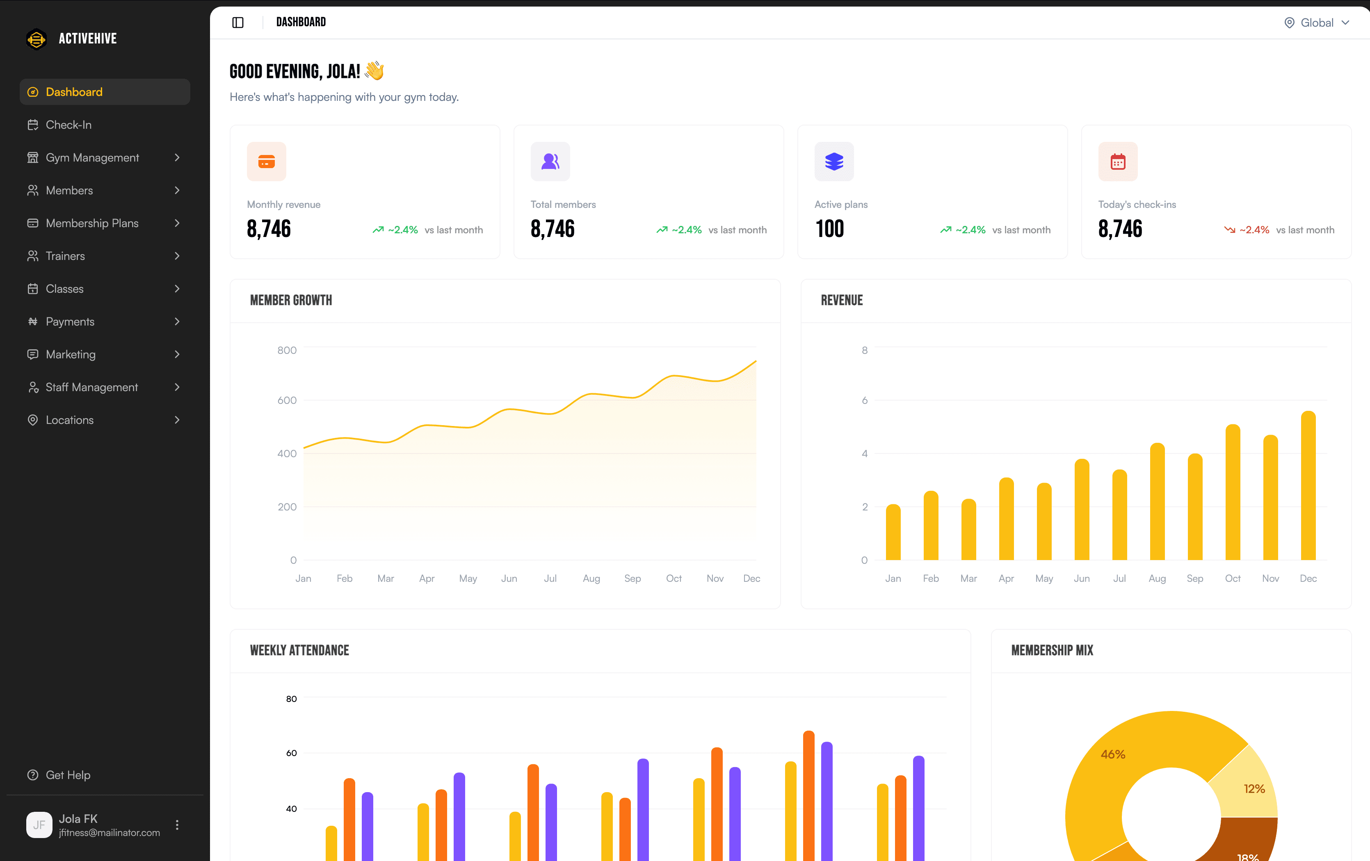
Task: Click the ActiveHive logo icon
Action: (x=37, y=39)
